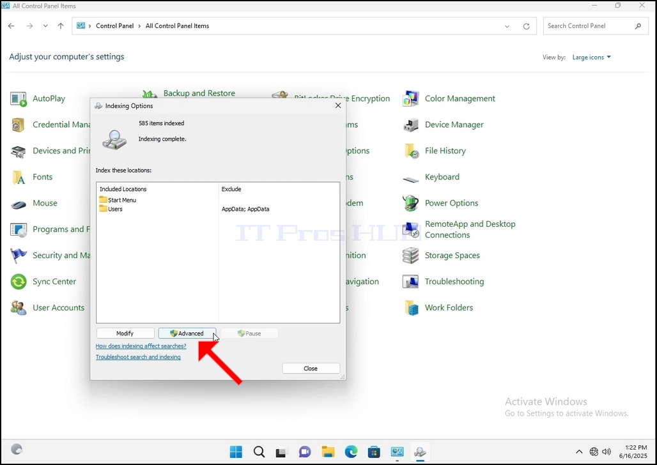Switch to Control Panel taskbar icon
This screenshot has width=657, height=465.
(x=397, y=452)
